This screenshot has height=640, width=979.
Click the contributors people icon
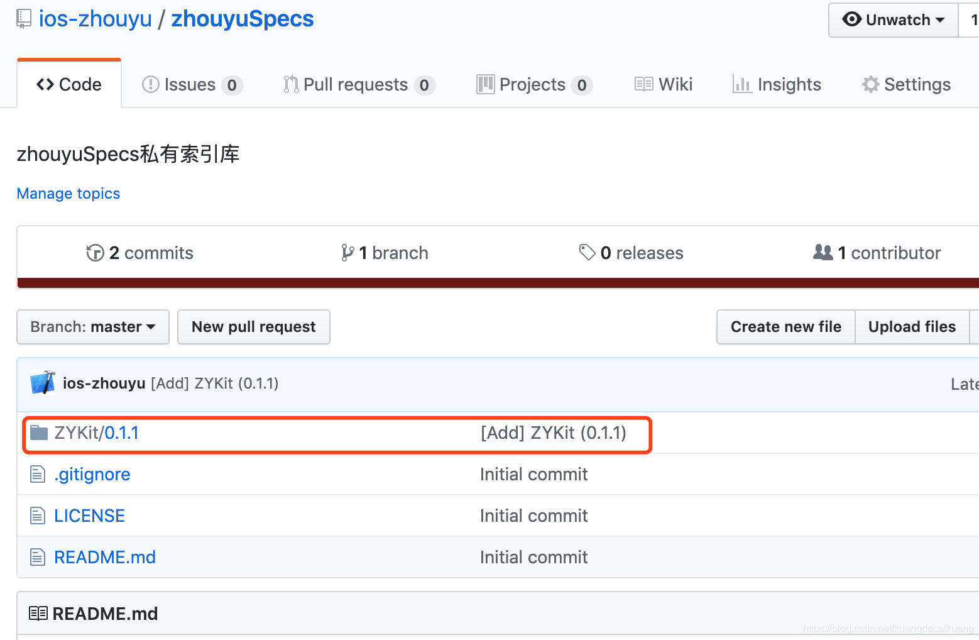pyautogui.click(x=823, y=252)
